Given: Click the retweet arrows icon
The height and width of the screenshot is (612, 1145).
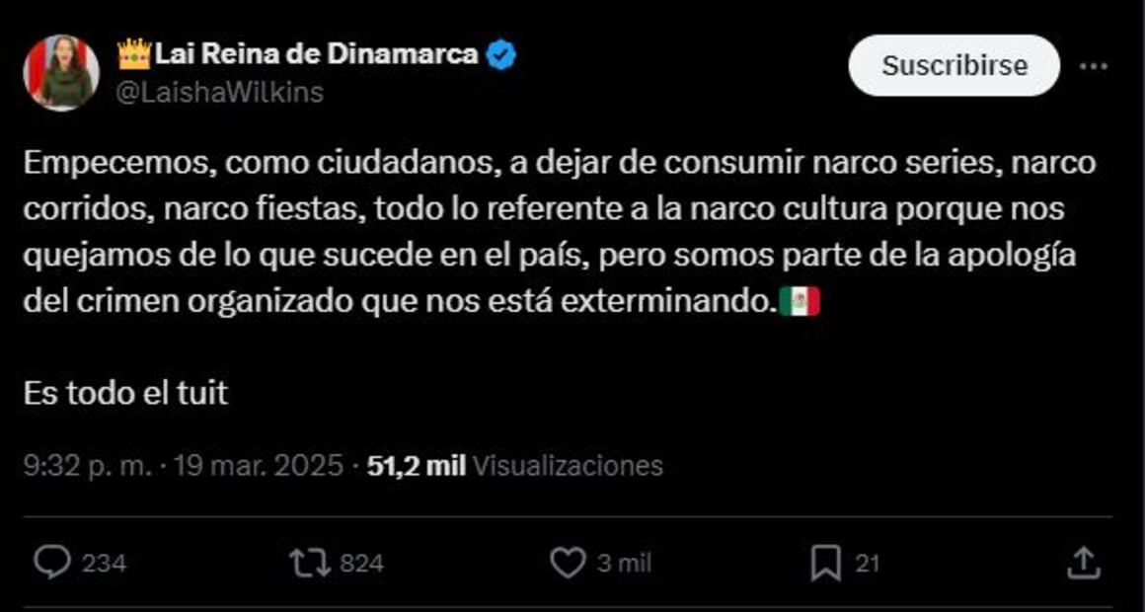Looking at the screenshot, I should (310, 563).
